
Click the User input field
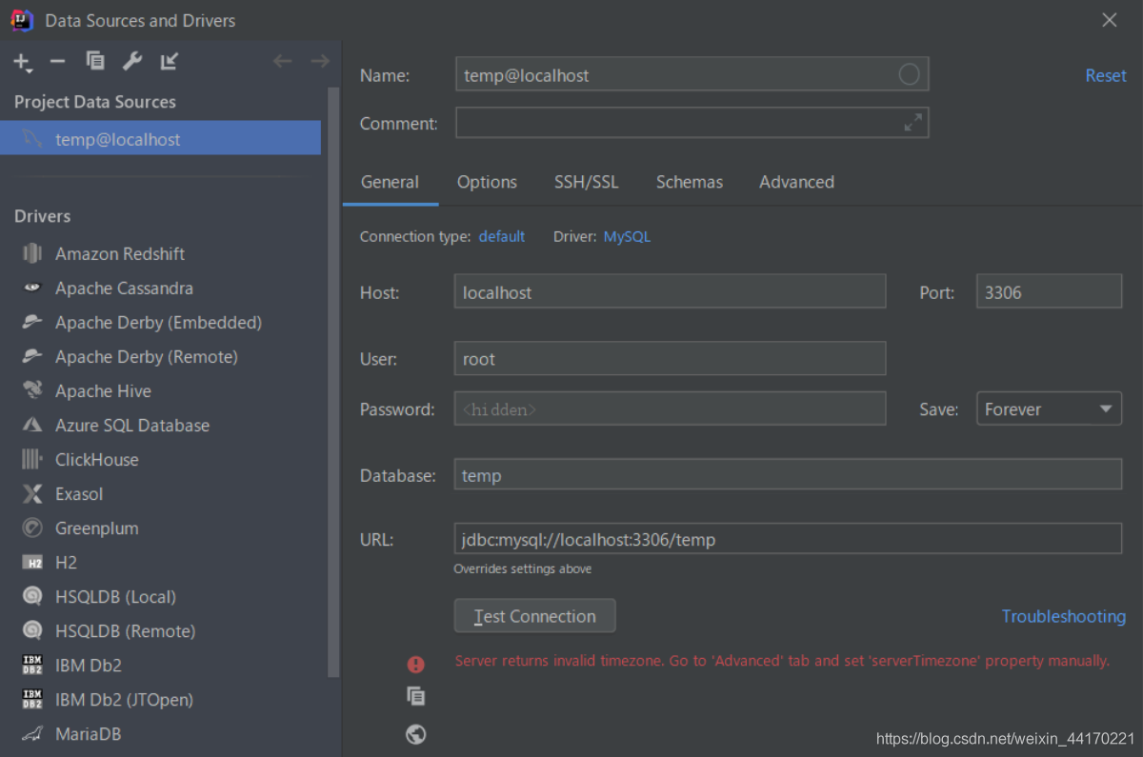point(670,358)
